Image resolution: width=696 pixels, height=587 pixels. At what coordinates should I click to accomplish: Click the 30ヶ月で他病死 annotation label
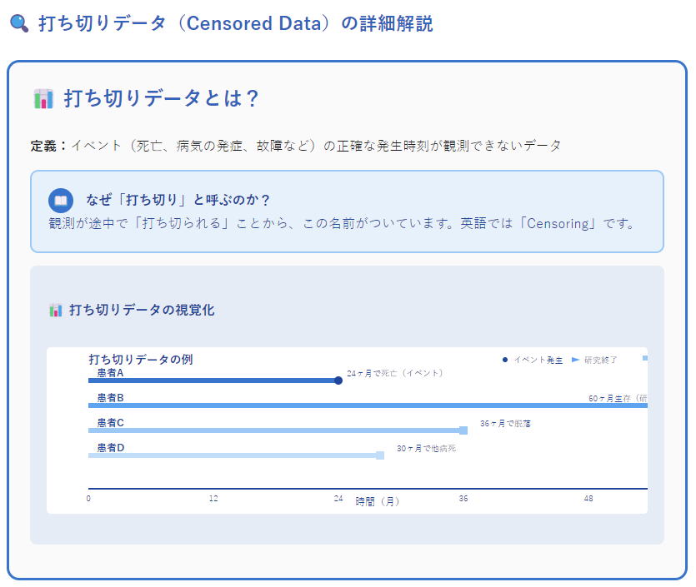[x=426, y=448]
